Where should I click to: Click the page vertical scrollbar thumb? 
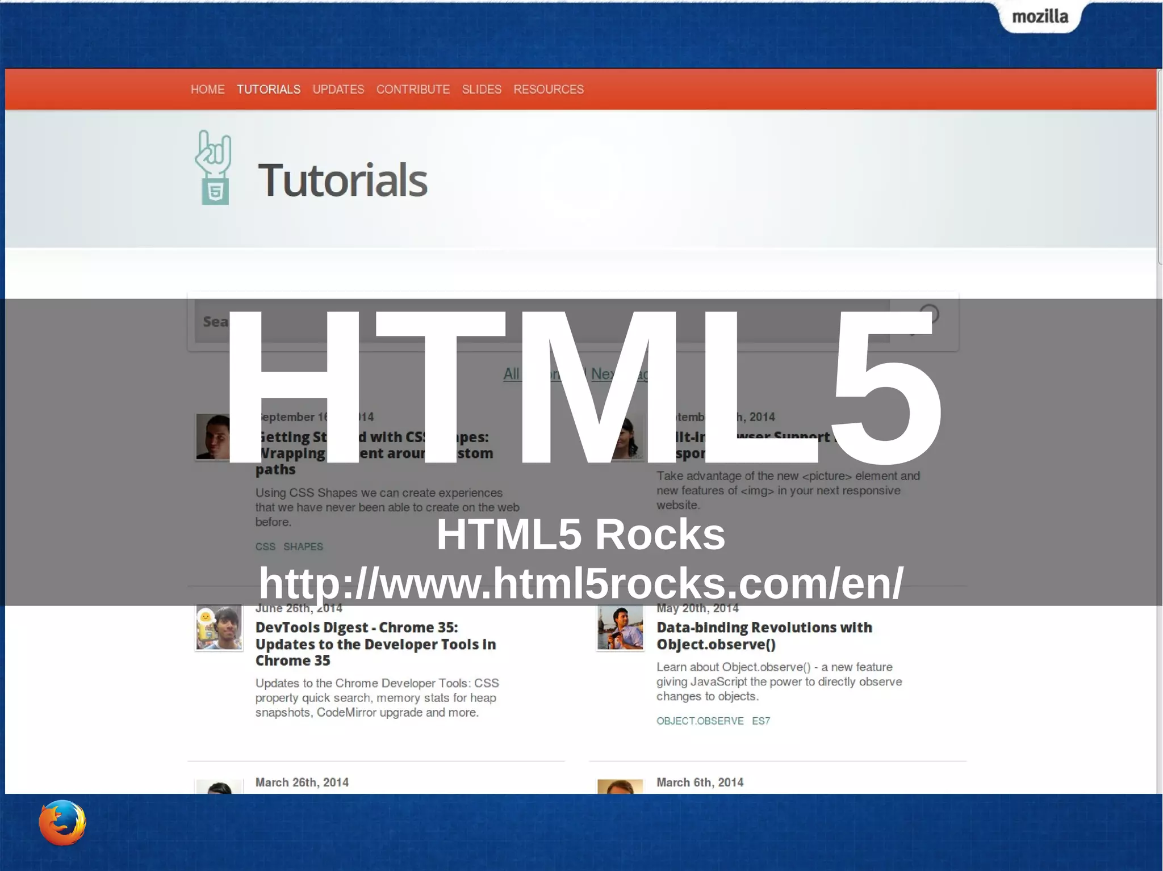[x=1160, y=167]
